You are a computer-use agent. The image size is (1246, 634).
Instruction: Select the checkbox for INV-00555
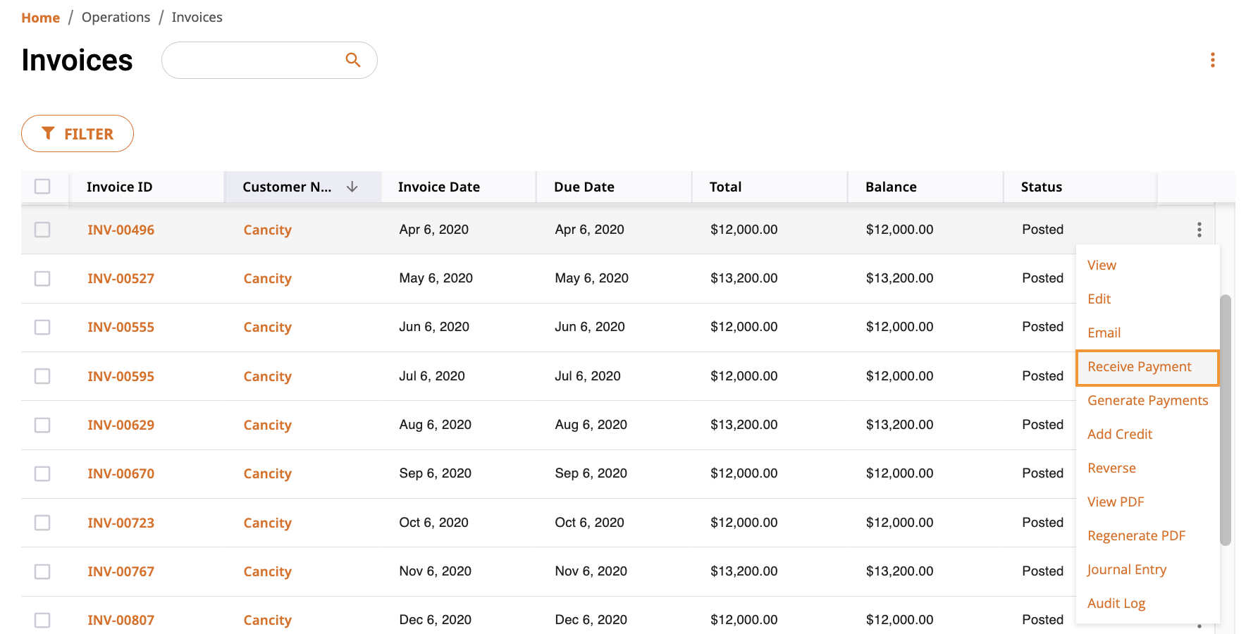coord(42,327)
